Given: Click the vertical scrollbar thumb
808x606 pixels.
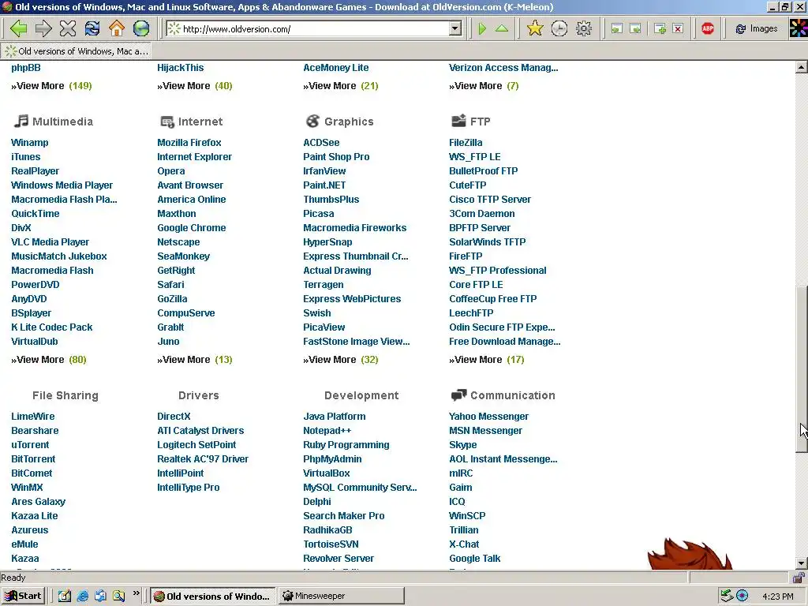Looking at the screenshot, I should click(x=802, y=369).
